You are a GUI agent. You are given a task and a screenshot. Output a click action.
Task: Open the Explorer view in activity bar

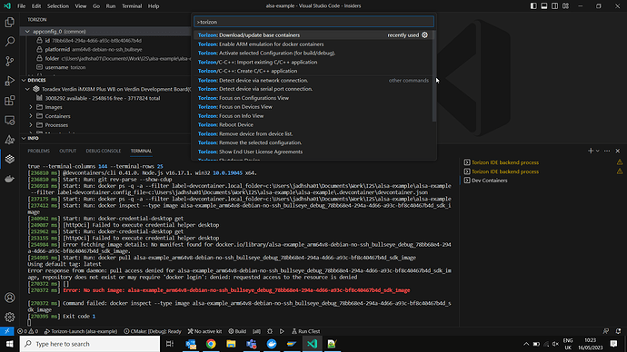click(10, 22)
